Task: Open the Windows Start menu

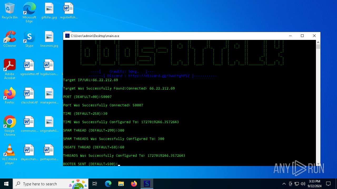Action: (6, 184)
